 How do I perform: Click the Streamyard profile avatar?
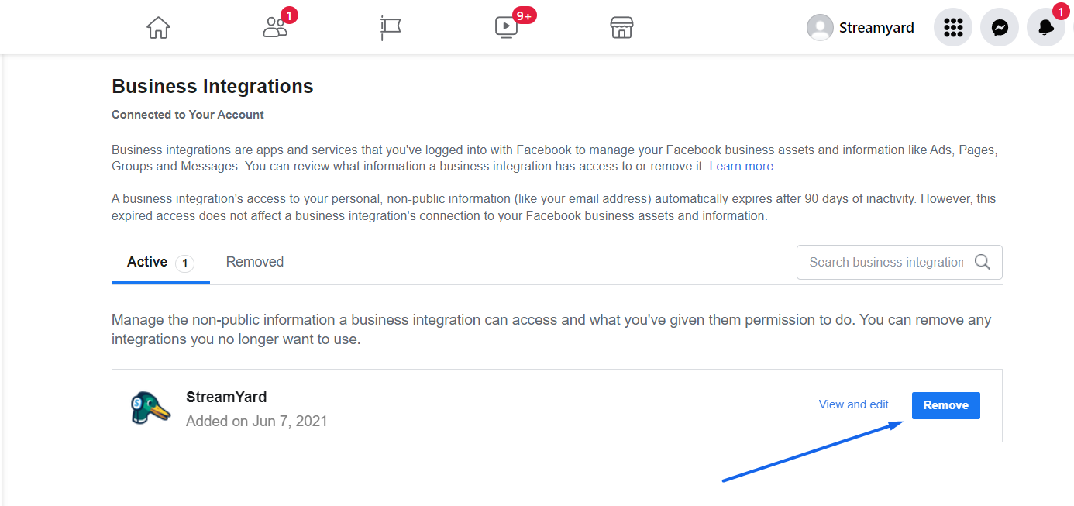[x=820, y=28]
